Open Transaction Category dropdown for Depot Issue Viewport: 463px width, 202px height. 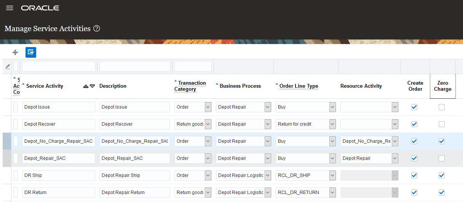[x=208, y=107]
